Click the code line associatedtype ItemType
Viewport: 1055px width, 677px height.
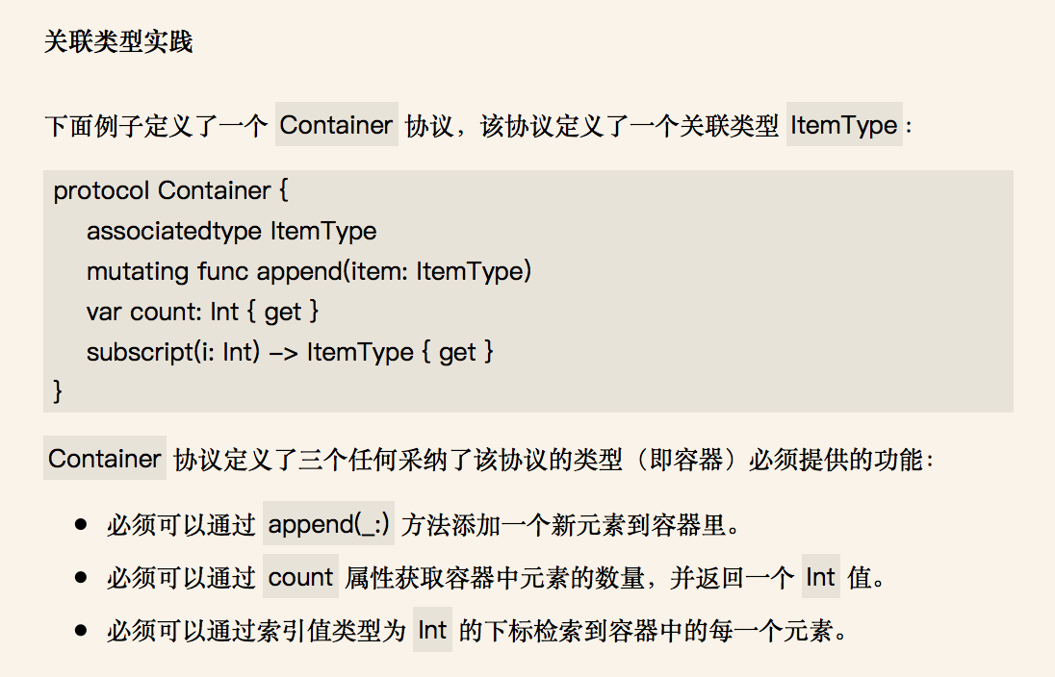click(231, 231)
